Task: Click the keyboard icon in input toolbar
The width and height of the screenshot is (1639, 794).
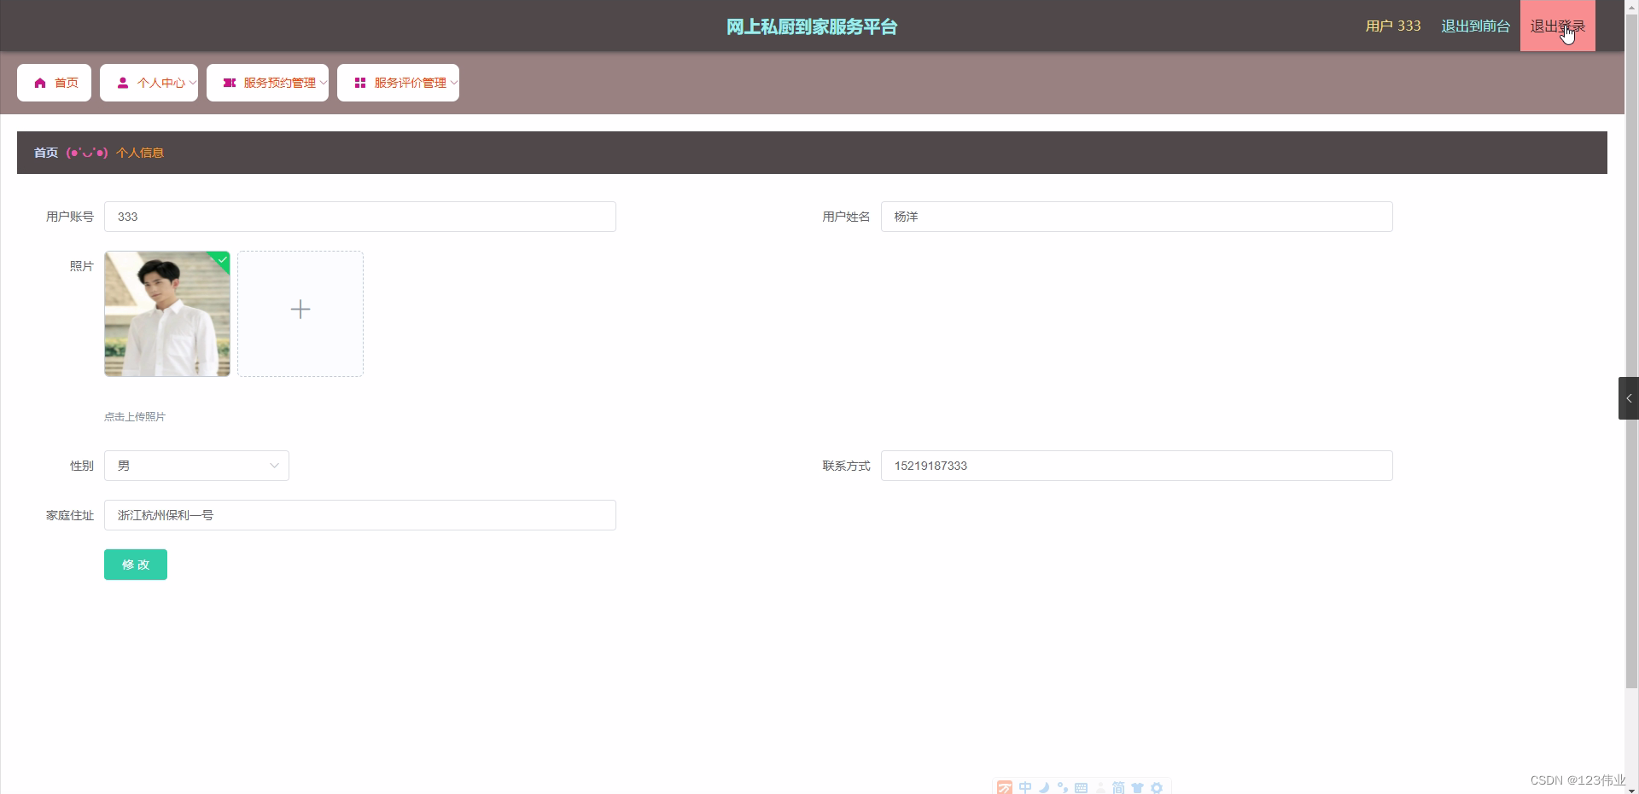Action: click(1082, 787)
